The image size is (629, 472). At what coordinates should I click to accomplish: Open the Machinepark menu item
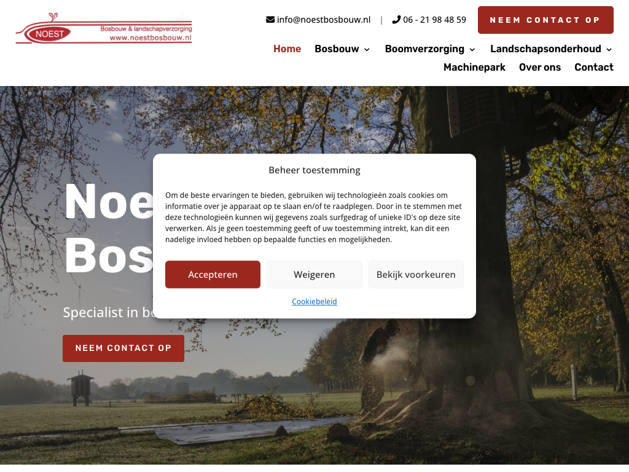click(474, 67)
